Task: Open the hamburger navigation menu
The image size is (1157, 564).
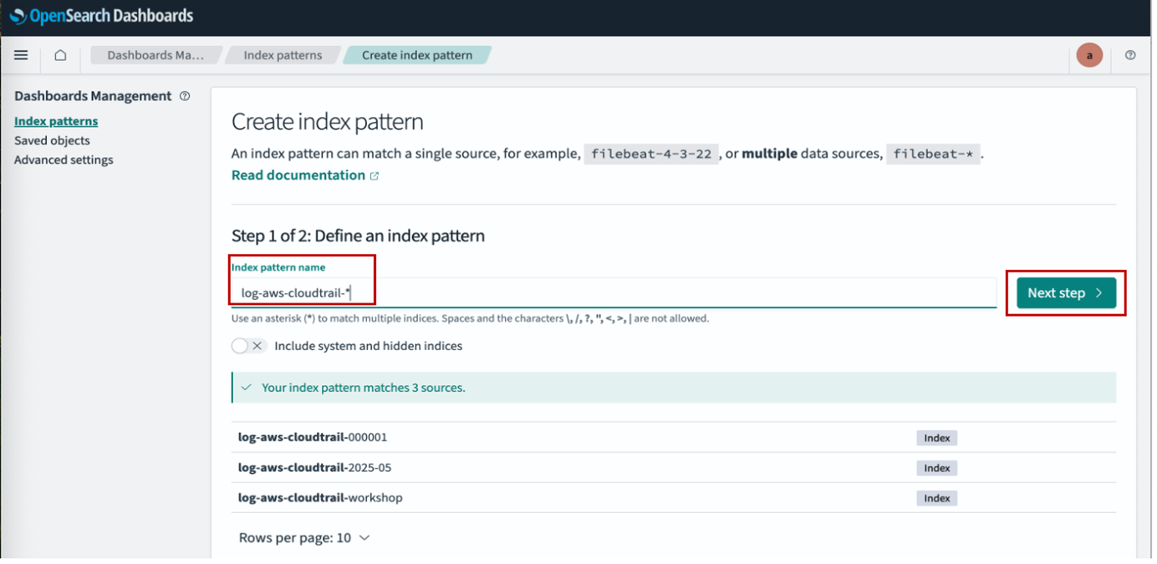Action: [22, 55]
